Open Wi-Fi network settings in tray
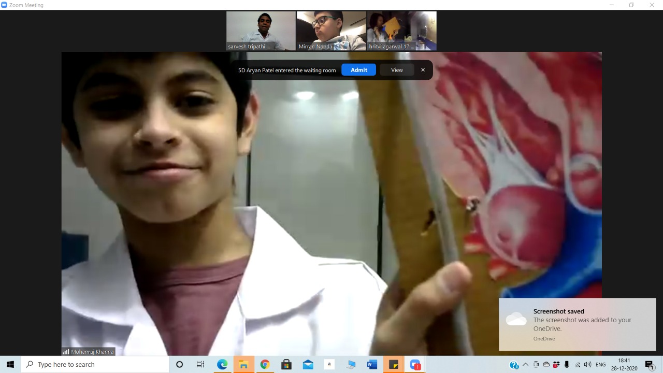663x373 pixels. click(578, 365)
